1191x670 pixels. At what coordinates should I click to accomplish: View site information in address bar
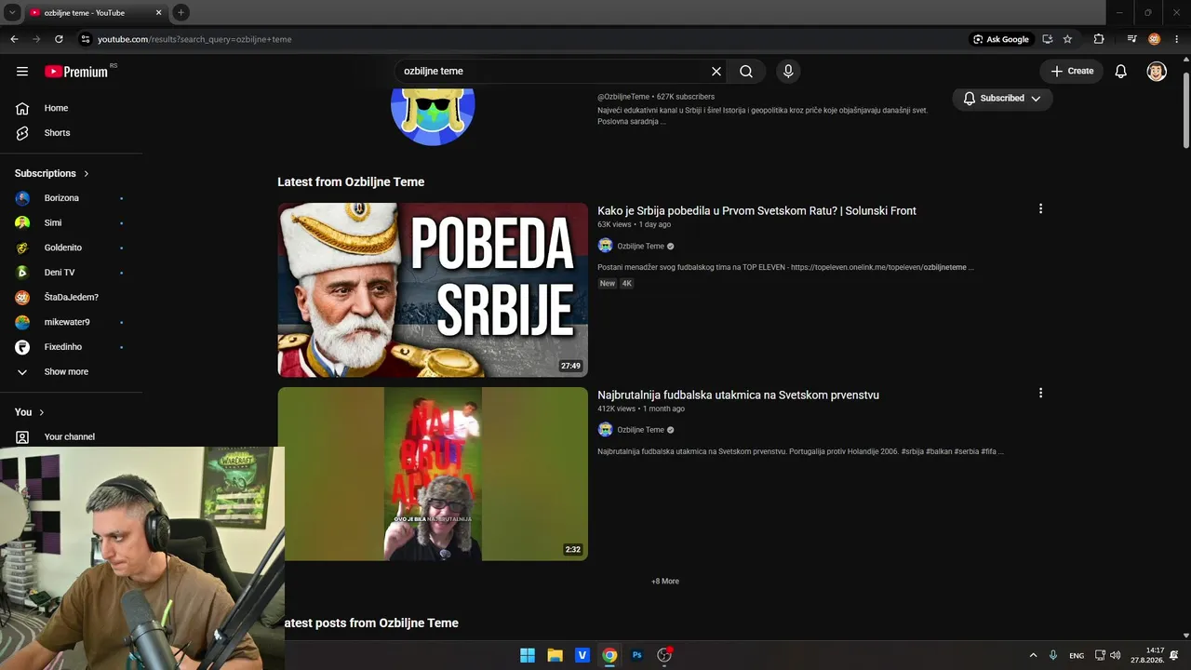[85, 39]
